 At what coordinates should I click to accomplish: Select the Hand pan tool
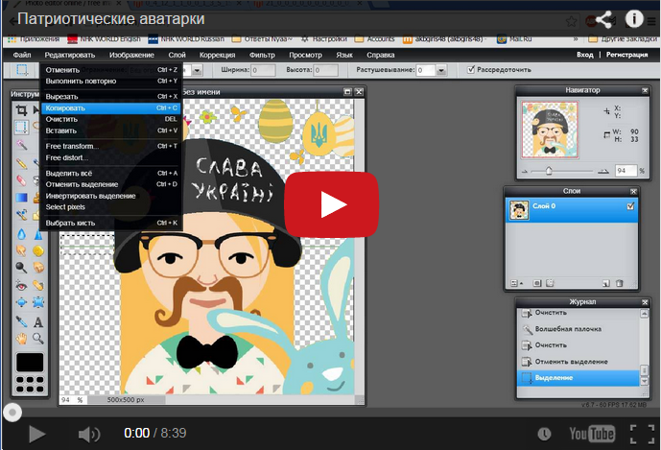pyautogui.click(x=21, y=339)
